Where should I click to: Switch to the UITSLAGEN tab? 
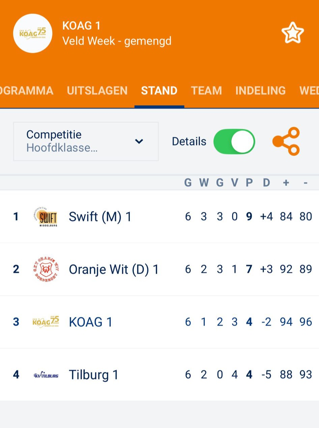click(x=97, y=90)
